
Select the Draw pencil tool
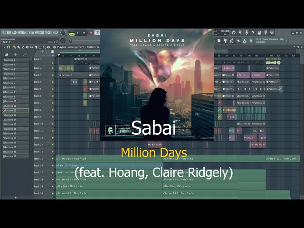[15, 47]
